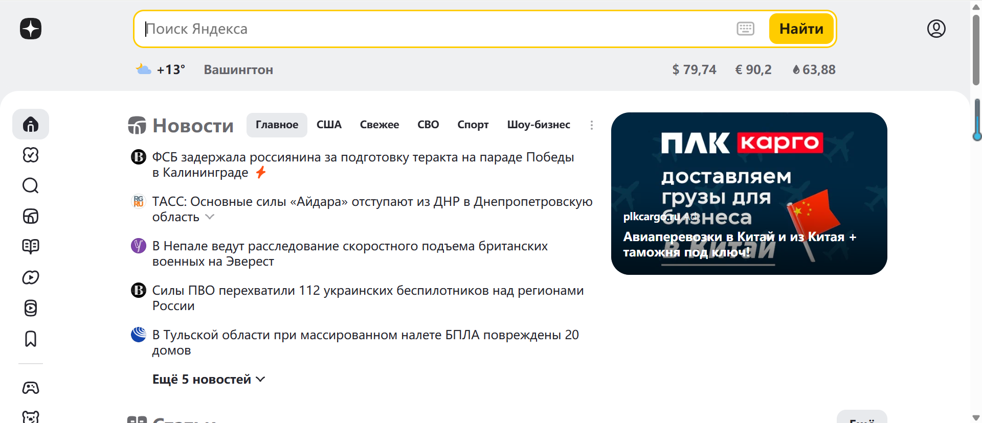
Task: Open the Alice assistant star icon
Action: [x=31, y=29]
